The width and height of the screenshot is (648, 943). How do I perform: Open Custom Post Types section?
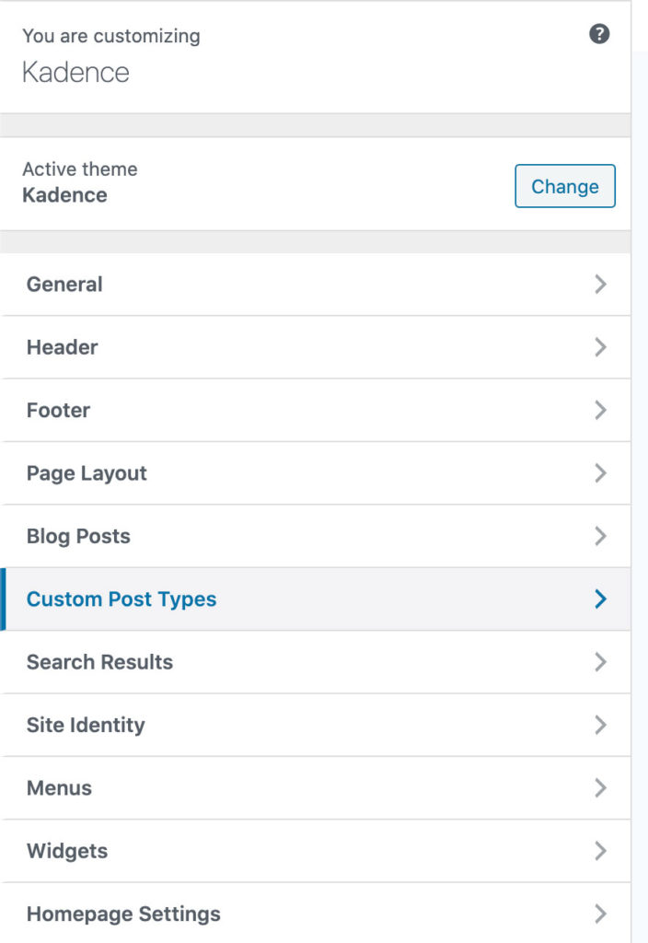(x=315, y=599)
